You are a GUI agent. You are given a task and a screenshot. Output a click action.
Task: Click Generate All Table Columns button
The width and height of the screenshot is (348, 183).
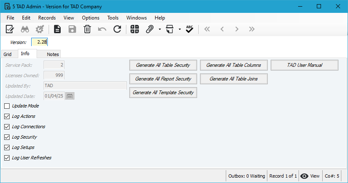tap(234, 65)
